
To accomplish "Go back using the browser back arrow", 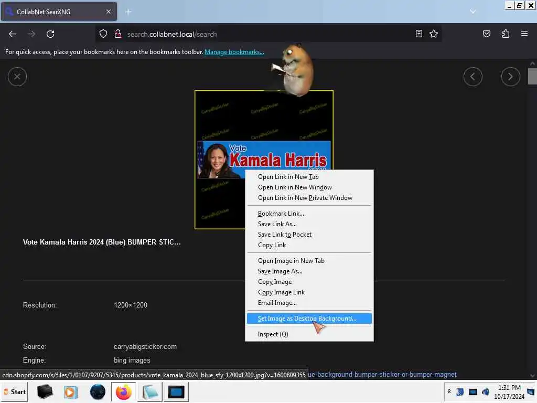I will point(13,34).
